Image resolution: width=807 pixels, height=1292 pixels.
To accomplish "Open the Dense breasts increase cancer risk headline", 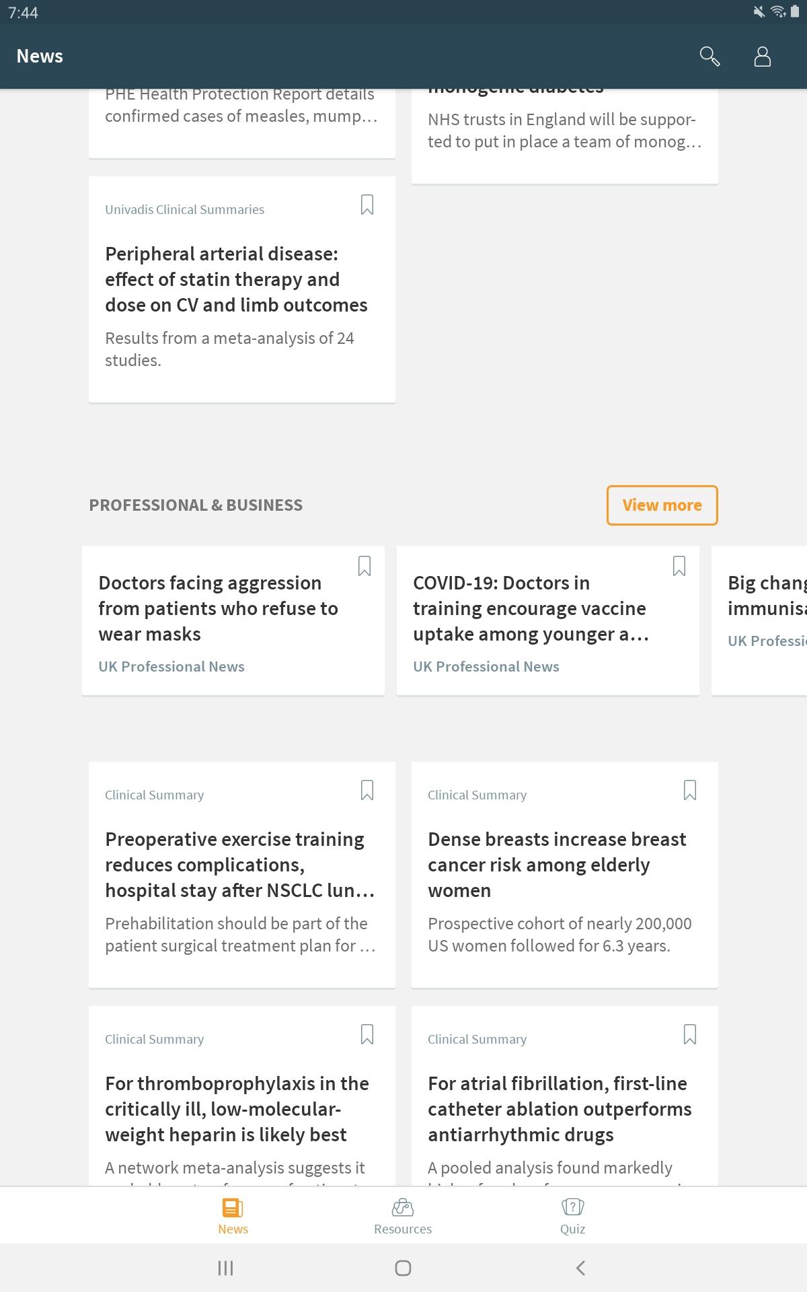I will click(557, 865).
